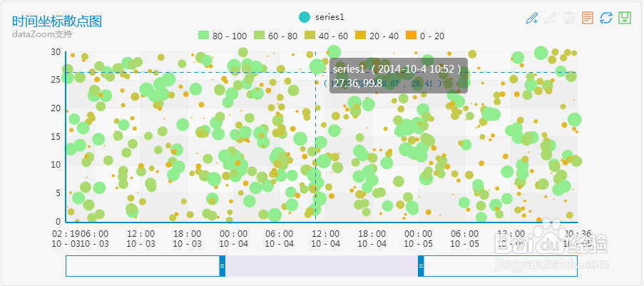Click the mark line draw pencil icon

(x=532, y=18)
